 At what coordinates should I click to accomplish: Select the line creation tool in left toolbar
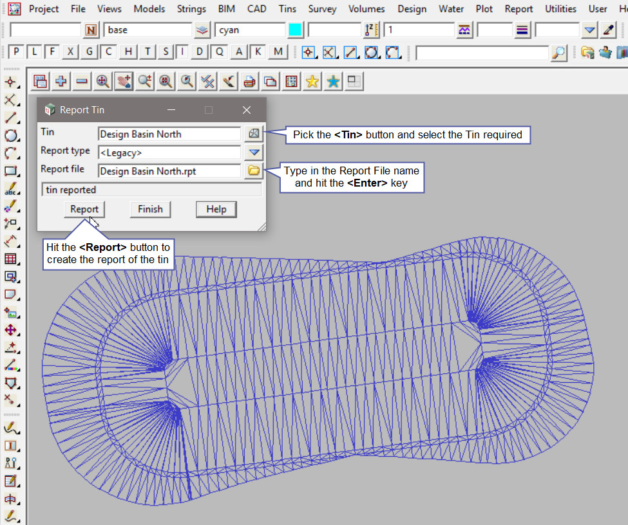tap(11, 118)
